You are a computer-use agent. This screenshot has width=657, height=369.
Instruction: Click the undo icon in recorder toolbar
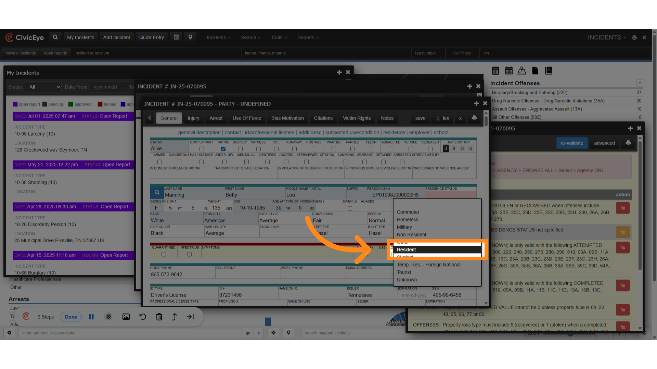coord(143,317)
